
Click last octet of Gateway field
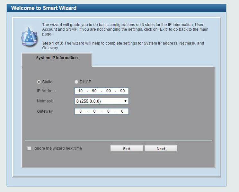tap(122, 111)
